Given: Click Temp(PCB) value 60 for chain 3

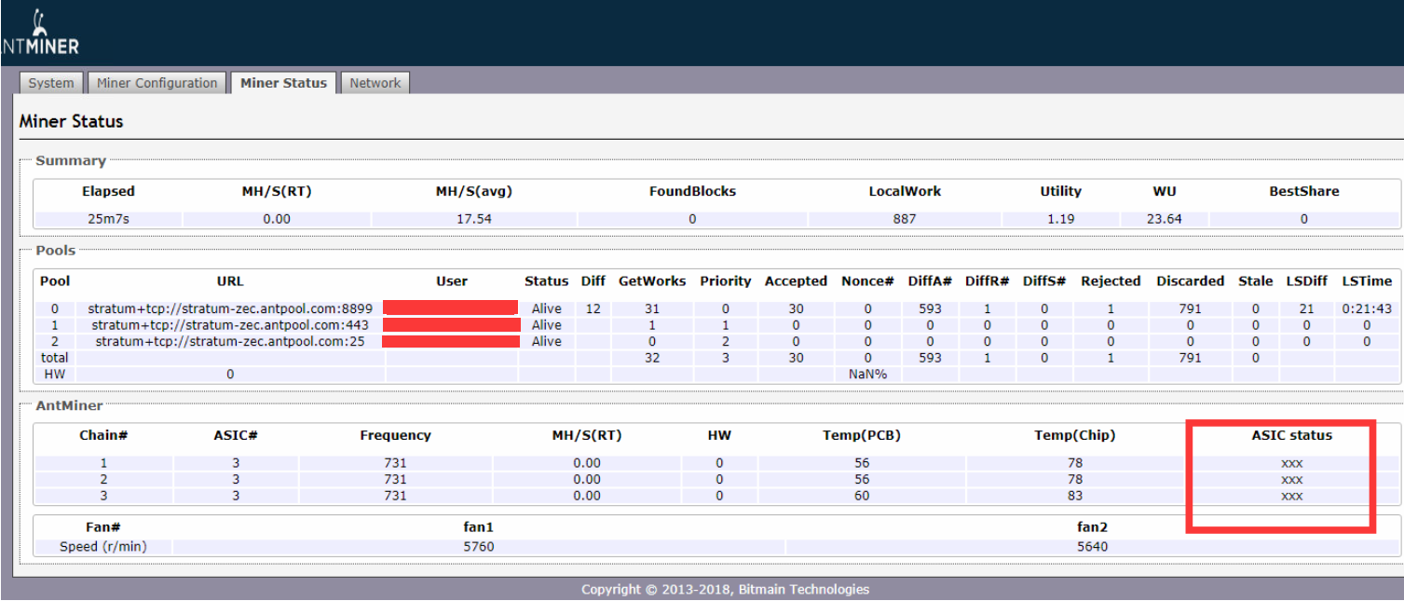Looking at the screenshot, I should click(862, 496).
